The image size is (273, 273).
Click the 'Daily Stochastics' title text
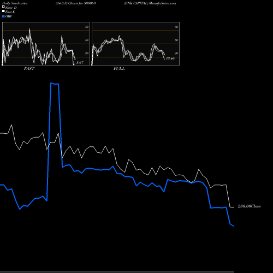point(15,3)
